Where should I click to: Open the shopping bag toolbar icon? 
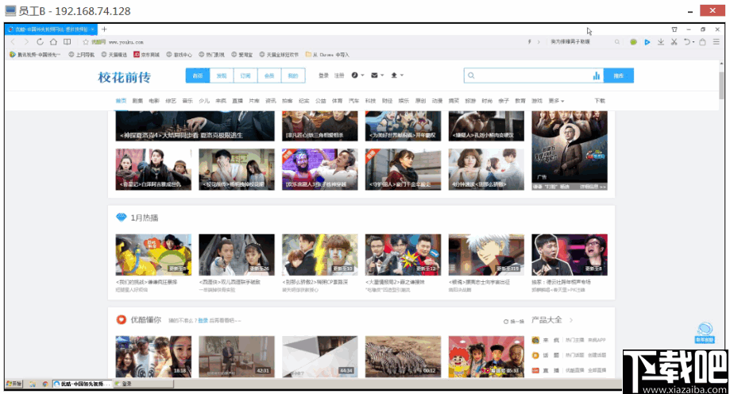pyautogui.click(x=702, y=42)
